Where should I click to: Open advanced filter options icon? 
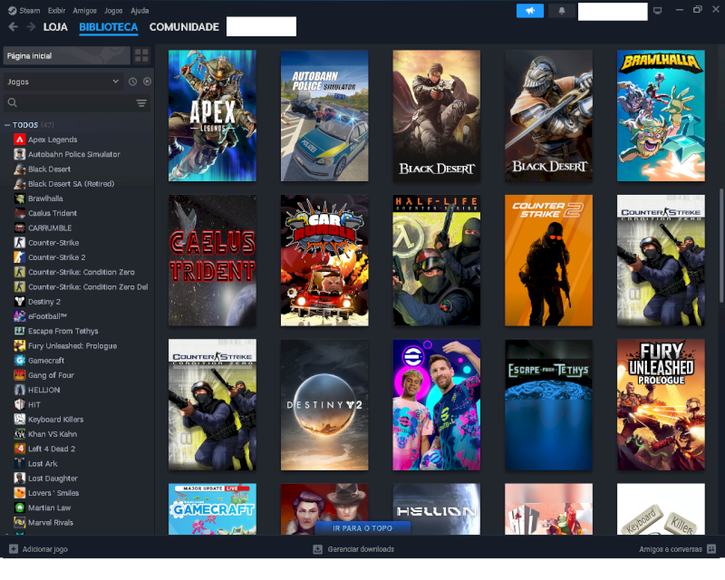pyautogui.click(x=141, y=103)
